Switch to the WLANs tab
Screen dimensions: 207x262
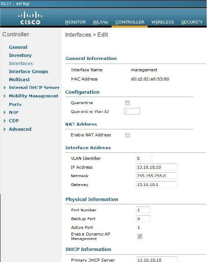pos(101,22)
